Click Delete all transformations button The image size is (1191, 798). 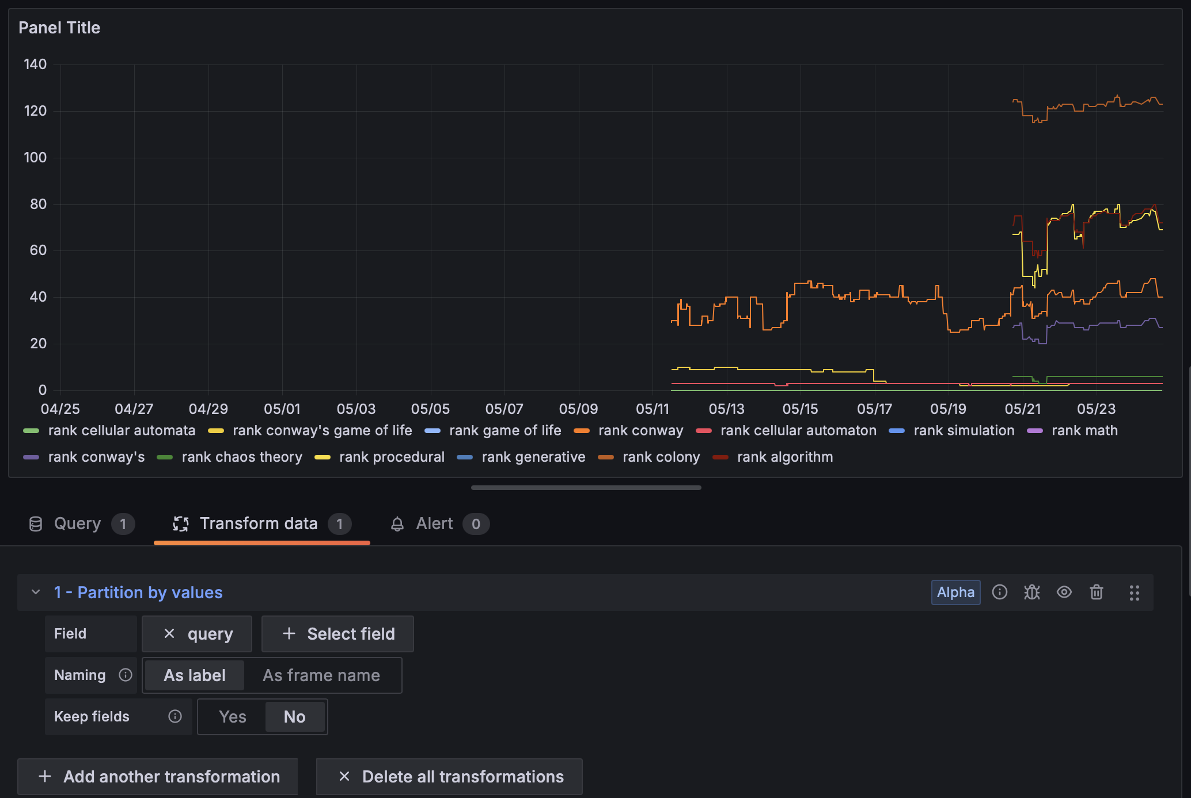449,776
